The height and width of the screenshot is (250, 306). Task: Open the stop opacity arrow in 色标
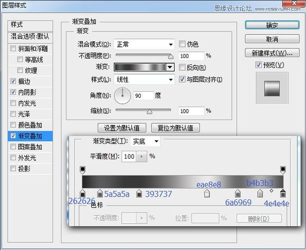[142, 218]
